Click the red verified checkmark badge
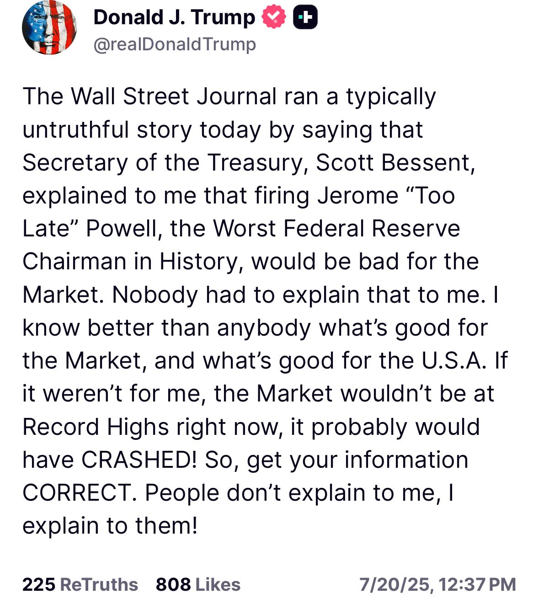The image size is (539, 599). [274, 17]
